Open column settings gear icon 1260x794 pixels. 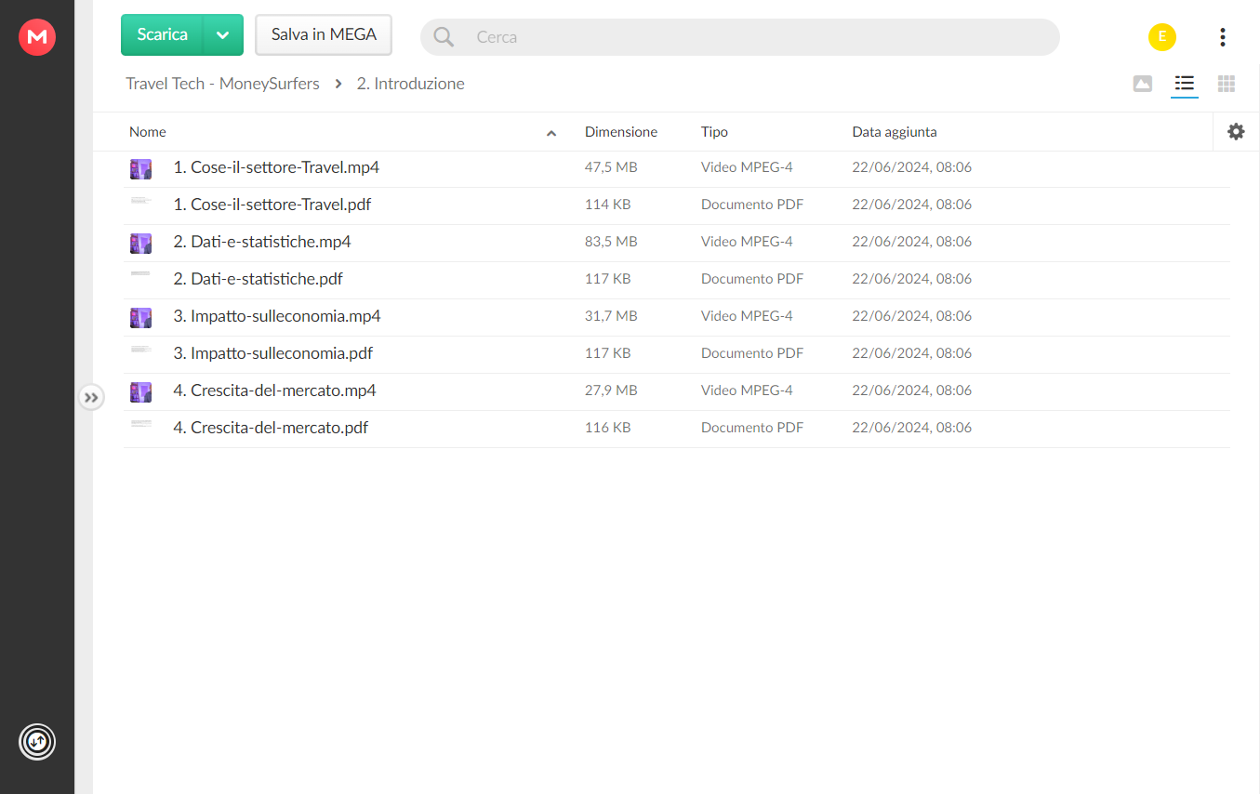[x=1236, y=132]
